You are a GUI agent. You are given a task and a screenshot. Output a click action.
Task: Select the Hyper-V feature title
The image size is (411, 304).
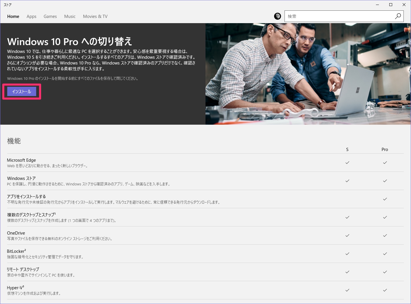16,288
